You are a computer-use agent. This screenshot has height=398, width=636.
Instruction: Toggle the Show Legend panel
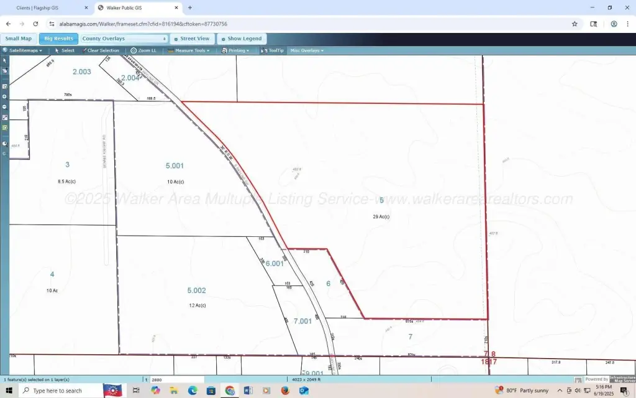coord(242,39)
